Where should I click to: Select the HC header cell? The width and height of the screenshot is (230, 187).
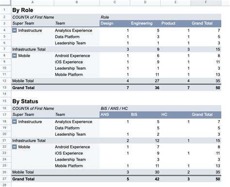(175, 115)
